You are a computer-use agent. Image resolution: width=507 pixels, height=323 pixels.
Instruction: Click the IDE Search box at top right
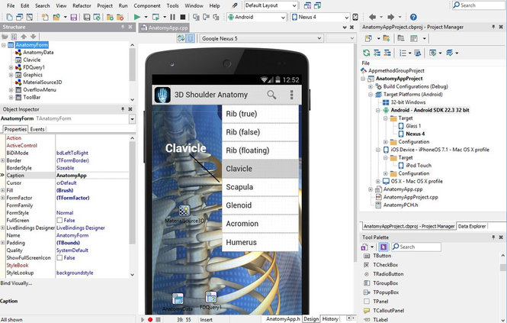tap(479, 5)
